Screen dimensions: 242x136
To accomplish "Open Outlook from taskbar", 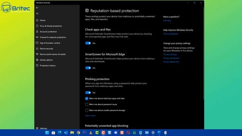I will pos(66,133).
